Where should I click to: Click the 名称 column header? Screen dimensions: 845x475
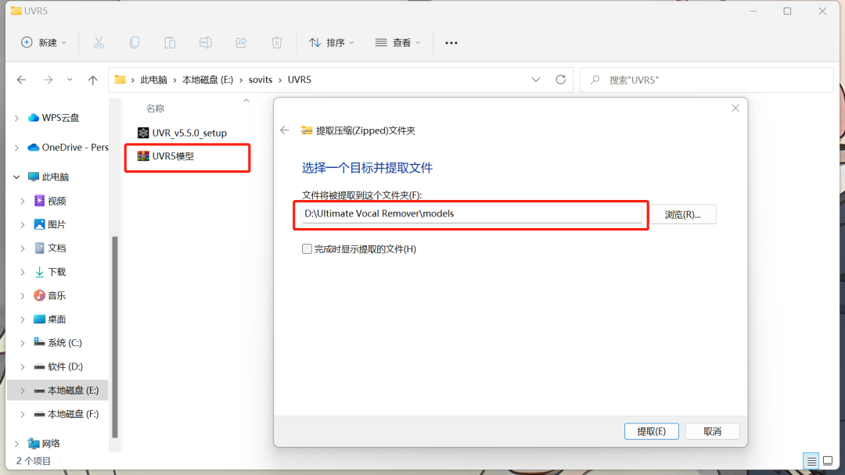coord(155,108)
